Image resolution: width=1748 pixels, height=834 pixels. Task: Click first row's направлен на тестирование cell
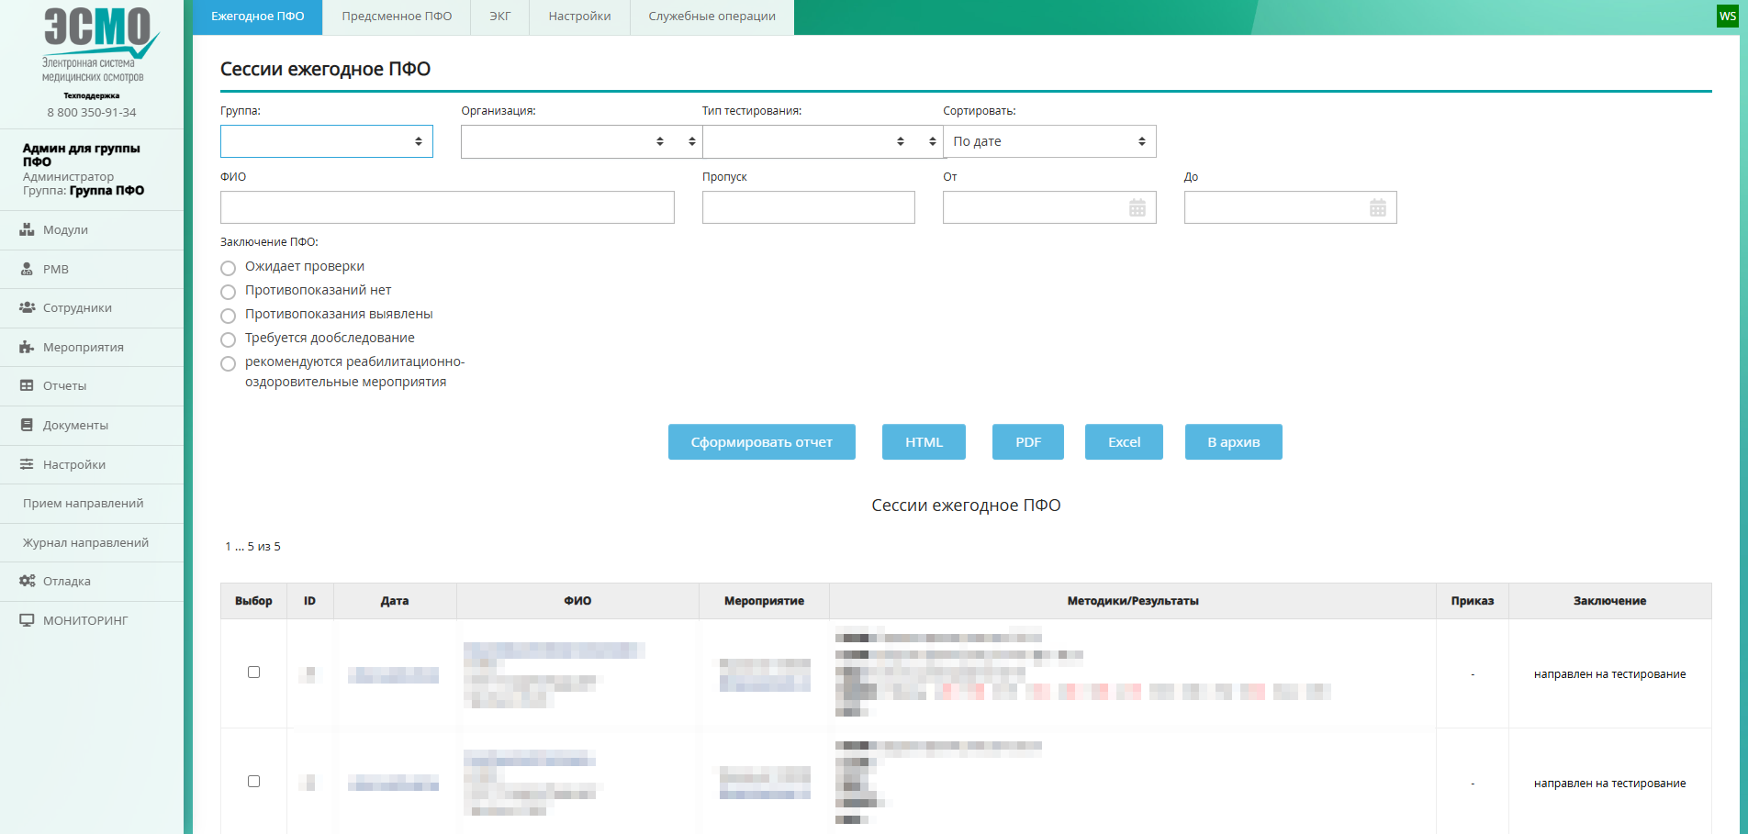(x=1610, y=674)
